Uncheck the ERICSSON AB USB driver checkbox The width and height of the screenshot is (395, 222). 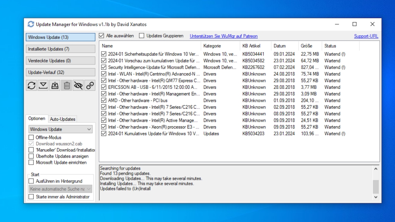[x=104, y=87]
